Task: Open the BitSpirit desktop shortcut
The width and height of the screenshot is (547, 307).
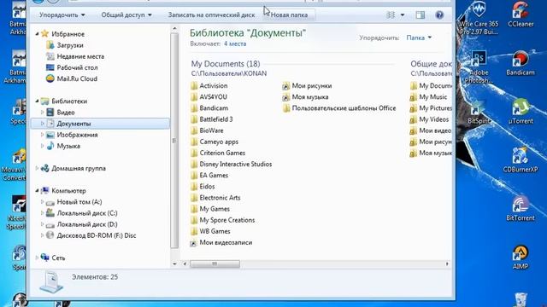Action: (x=479, y=113)
